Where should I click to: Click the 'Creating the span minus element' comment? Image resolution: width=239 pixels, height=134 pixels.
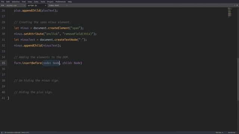(42, 22)
